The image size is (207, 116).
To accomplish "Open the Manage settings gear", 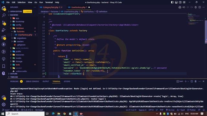I will pos(4,104).
